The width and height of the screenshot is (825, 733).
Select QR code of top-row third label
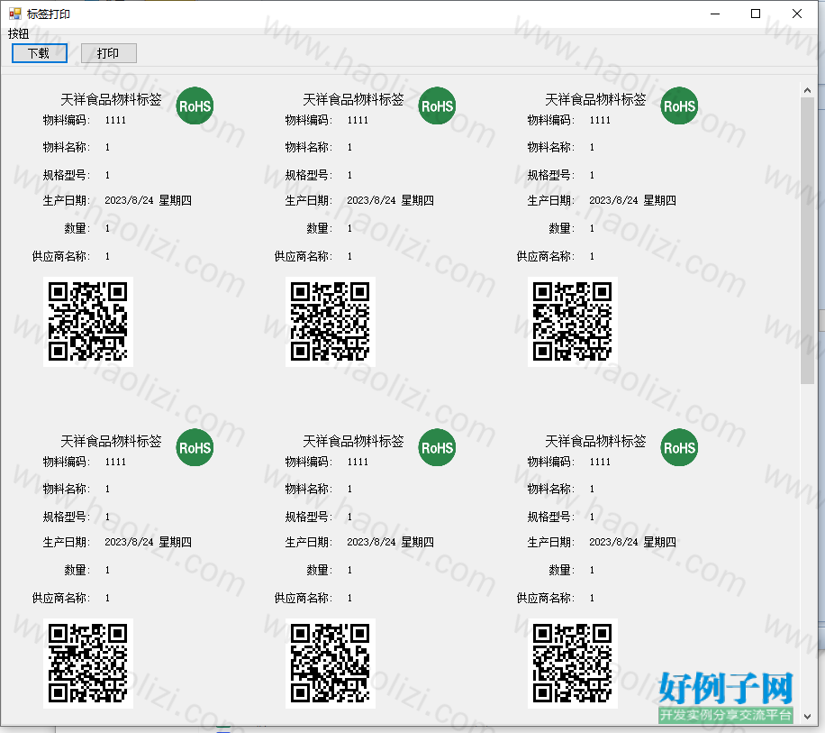[573, 322]
